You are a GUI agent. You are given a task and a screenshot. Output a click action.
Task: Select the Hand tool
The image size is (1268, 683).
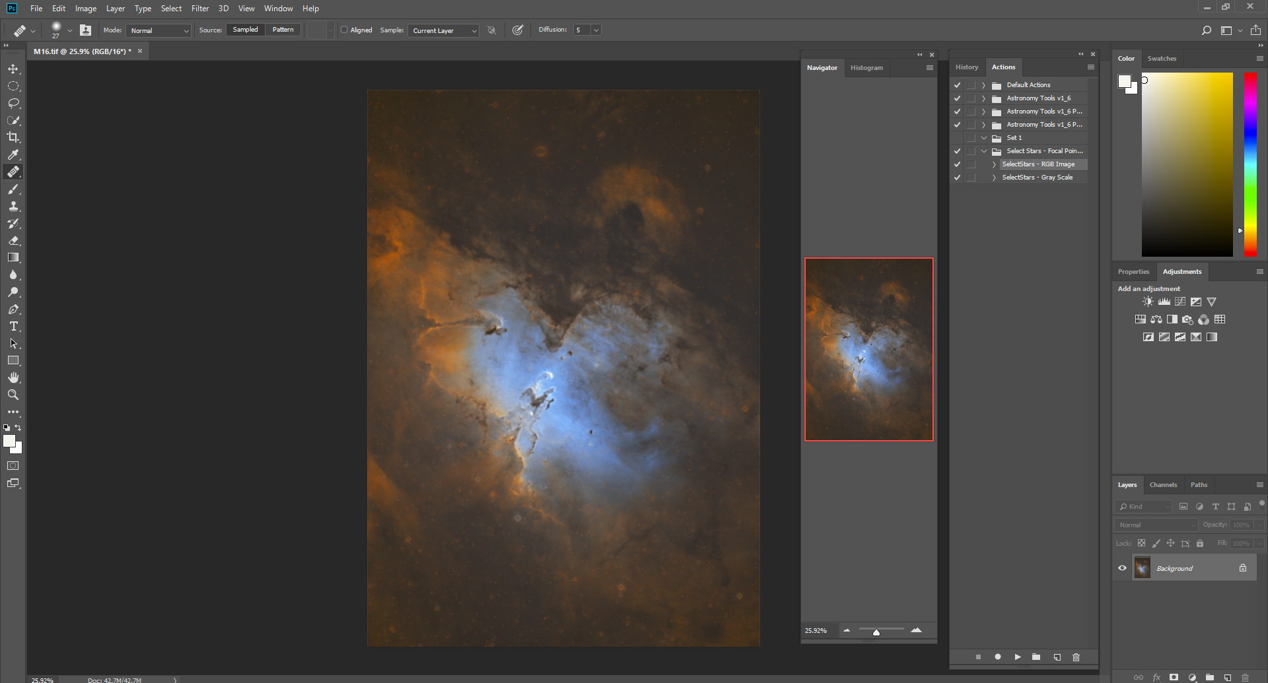coord(13,377)
